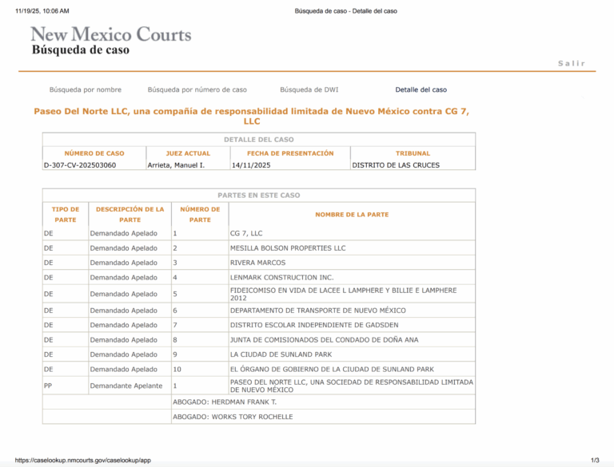Click the Tipo de Parte column header
The width and height of the screenshot is (614, 467).
pyautogui.click(x=66, y=214)
